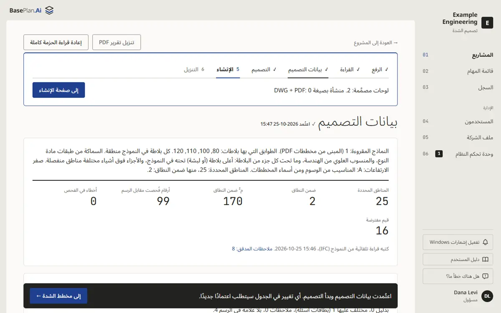Select the التصميم step tab
Viewport: 501px width, 313px height.
pyautogui.click(x=264, y=70)
